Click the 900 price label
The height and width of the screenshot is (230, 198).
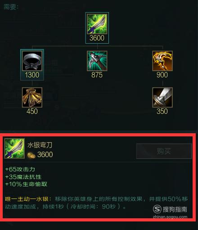162,75
